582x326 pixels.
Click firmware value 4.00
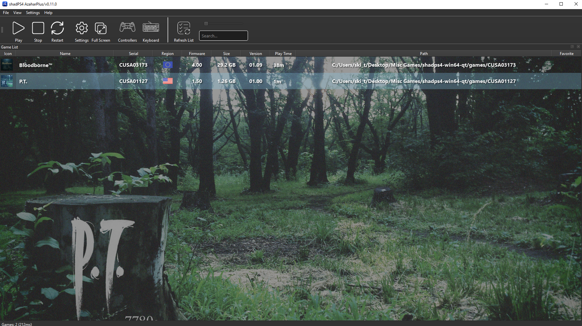(197, 65)
